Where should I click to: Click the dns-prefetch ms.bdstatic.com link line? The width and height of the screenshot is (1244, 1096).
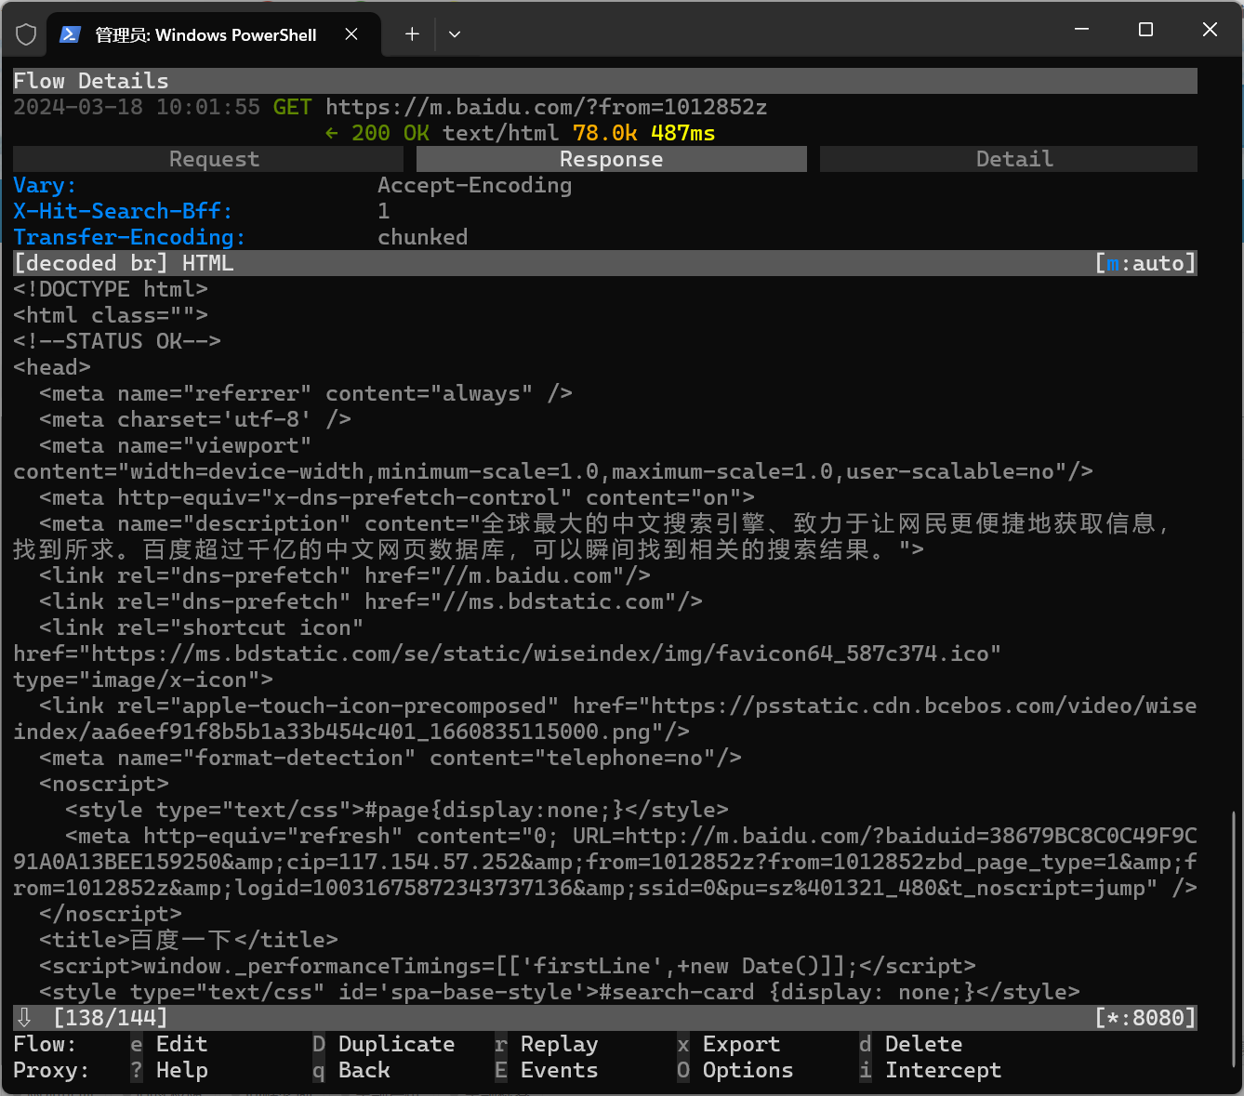point(371,601)
